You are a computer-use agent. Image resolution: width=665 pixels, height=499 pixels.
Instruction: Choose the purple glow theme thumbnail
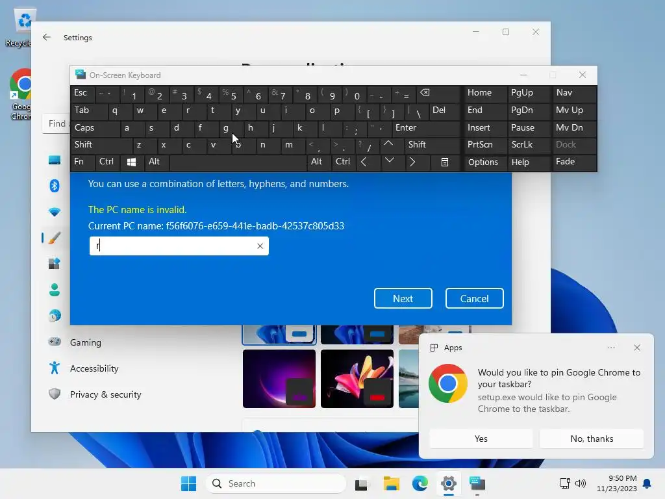coord(279,379)
